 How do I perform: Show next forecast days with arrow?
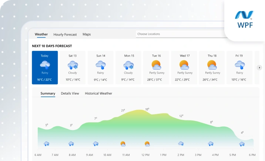pos(259,68)
